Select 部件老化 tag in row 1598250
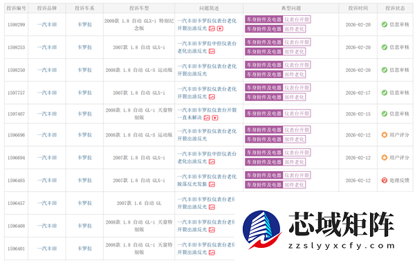Viewport: 415px width, 261px height. 295,75
